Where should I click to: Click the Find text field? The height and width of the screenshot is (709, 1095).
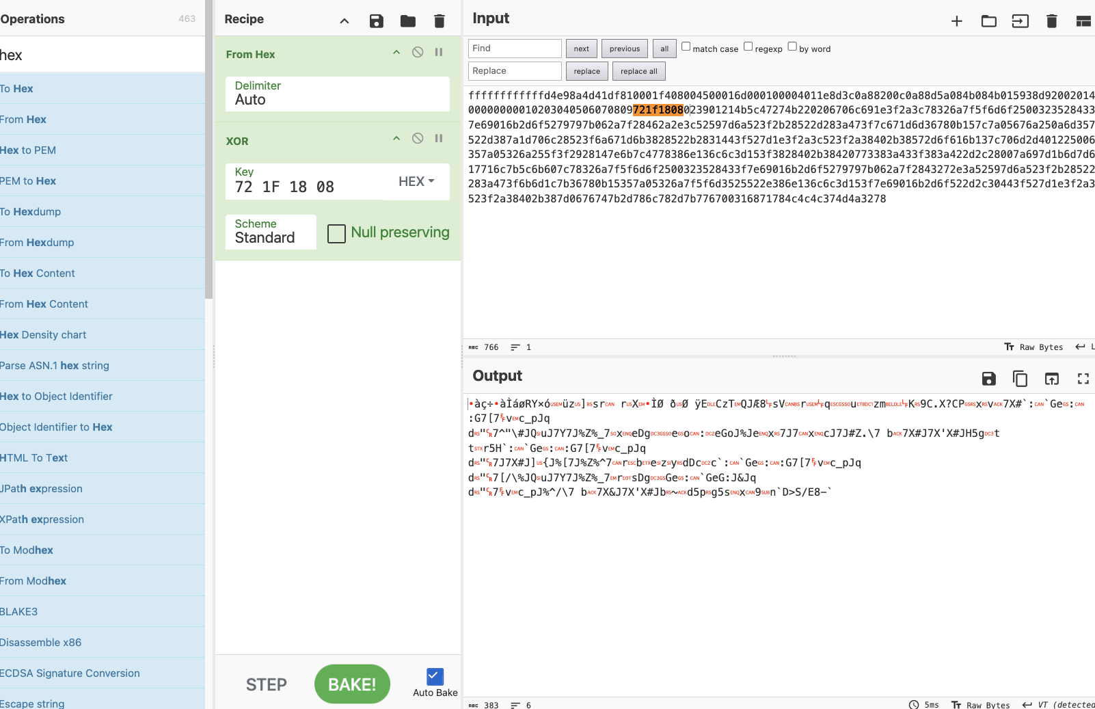pyautogui.click(x=515, y=49)
